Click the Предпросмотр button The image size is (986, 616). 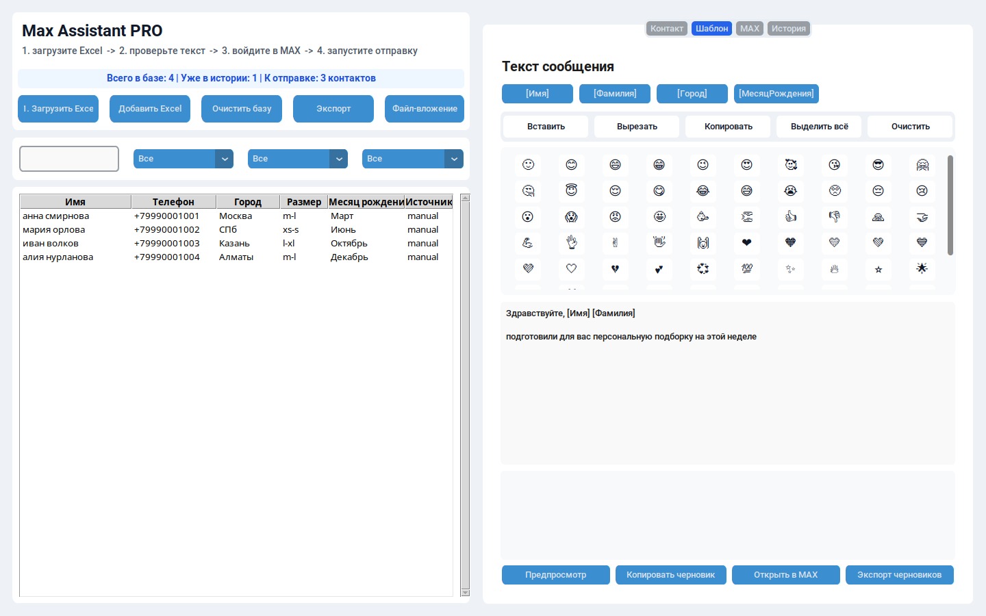pyautogui.click(x=556, y=575)
